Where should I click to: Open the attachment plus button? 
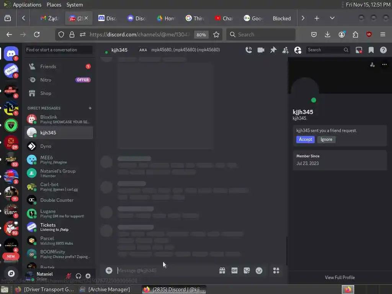(x=109, y=270)
